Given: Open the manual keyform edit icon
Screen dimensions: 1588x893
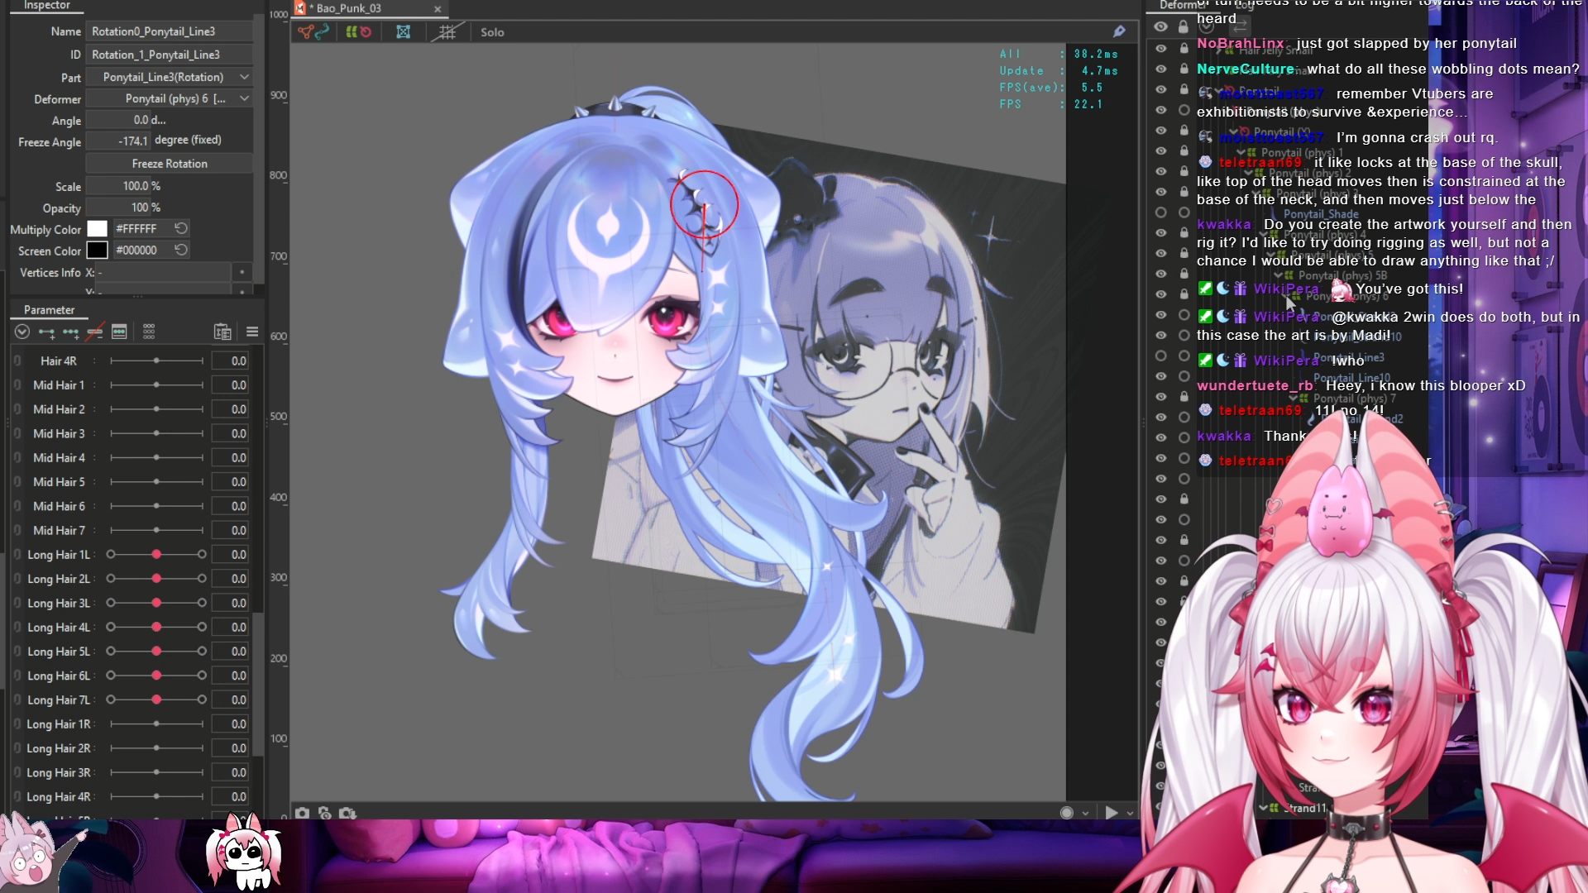Looking at the screenshot, I should pos(119,332).
